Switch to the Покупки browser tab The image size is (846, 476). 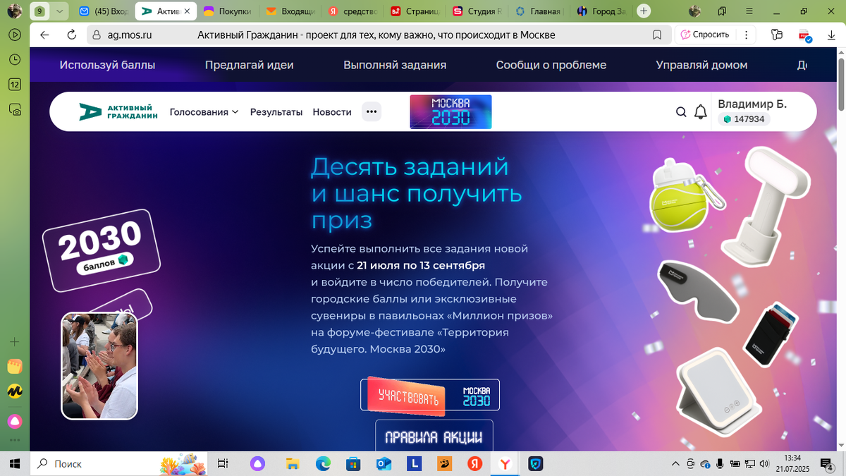point(226,11)
